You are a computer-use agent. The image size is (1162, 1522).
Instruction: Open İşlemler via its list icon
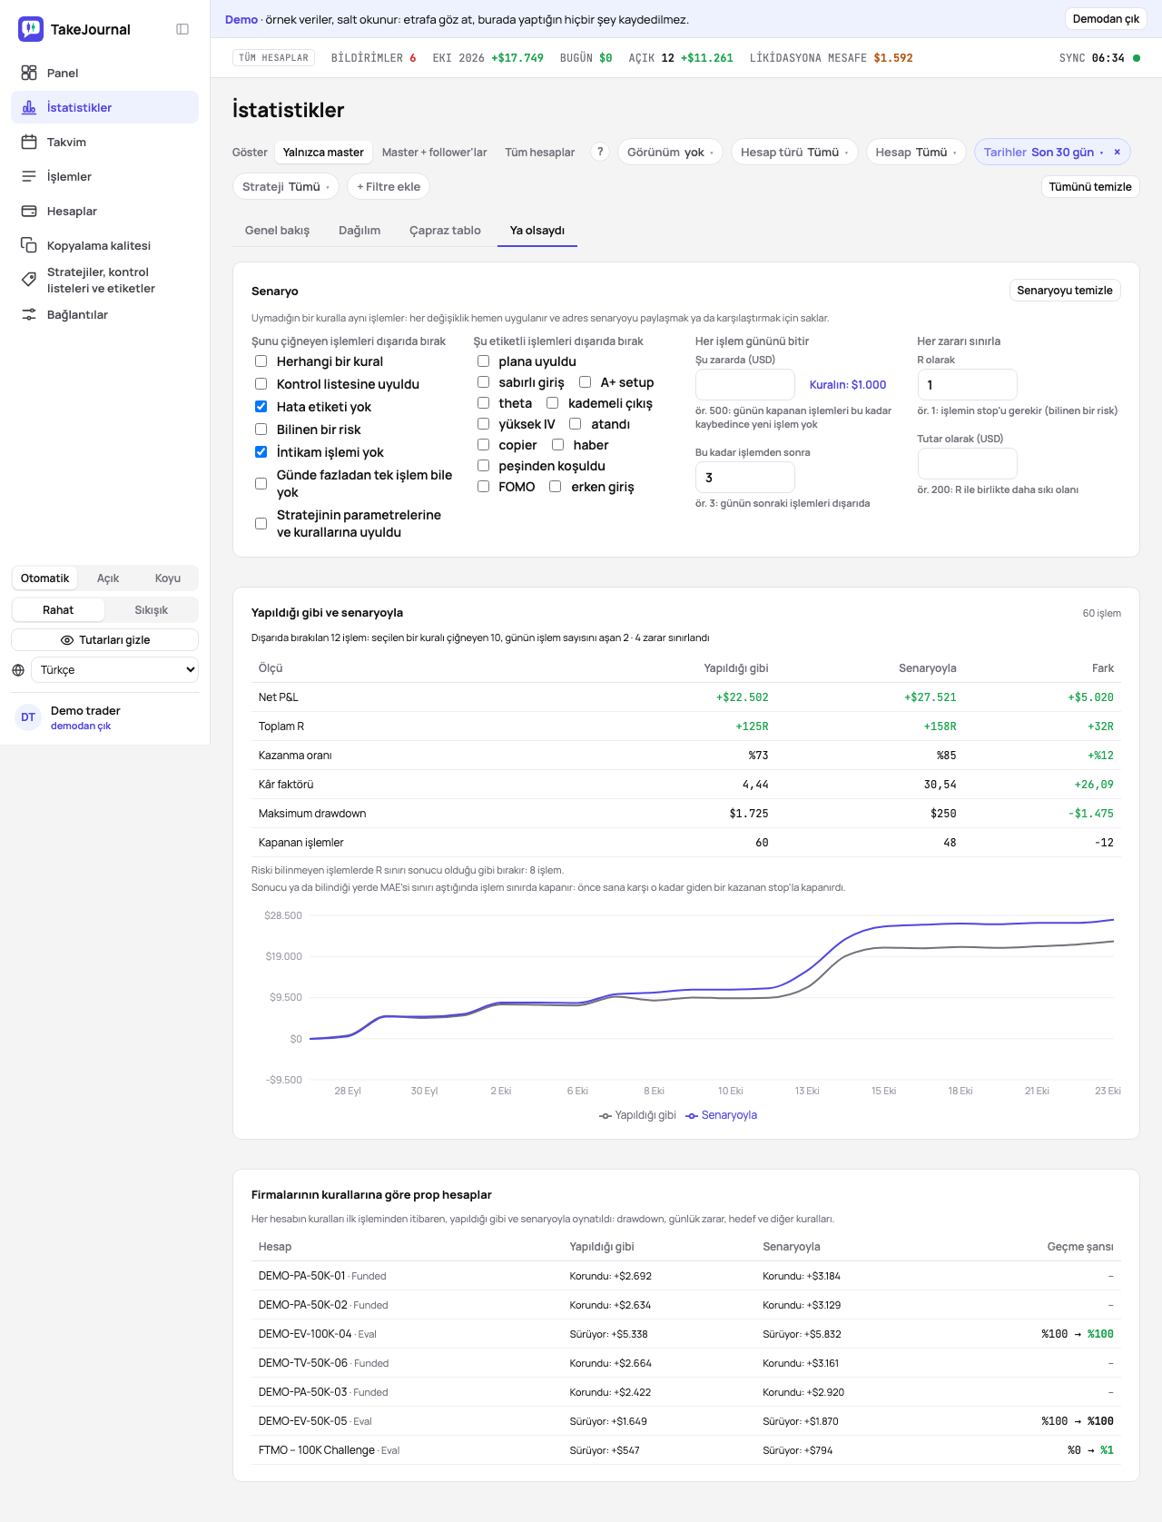point(29,176)
